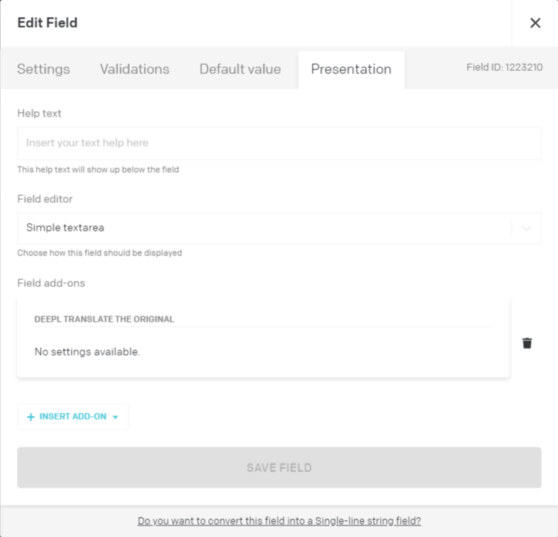Switch to the Settings tab
Viewport: 558px width, 537px height.
43,69
